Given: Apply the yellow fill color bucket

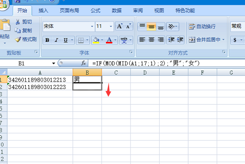Looking at the screenshot, I should point(96,40).
